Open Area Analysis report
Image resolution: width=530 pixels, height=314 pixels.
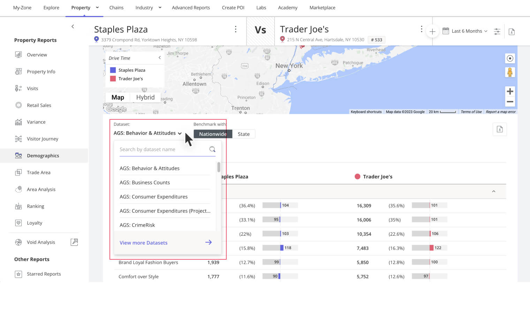click(41, 189)
